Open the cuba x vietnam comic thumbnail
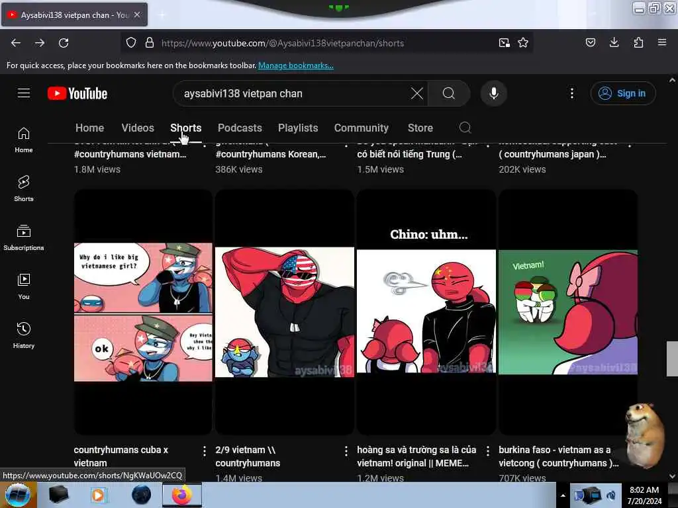678x508 pixels. point(143,312)
